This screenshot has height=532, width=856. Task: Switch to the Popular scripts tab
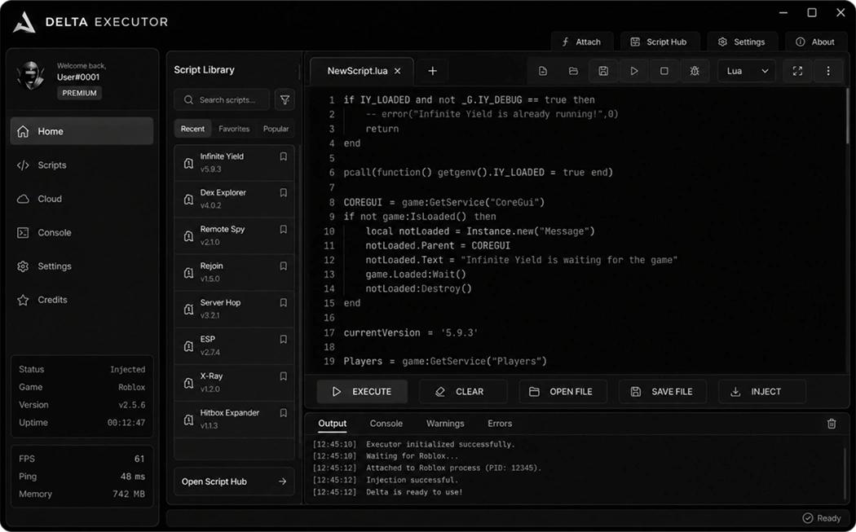tap(276, 129)
